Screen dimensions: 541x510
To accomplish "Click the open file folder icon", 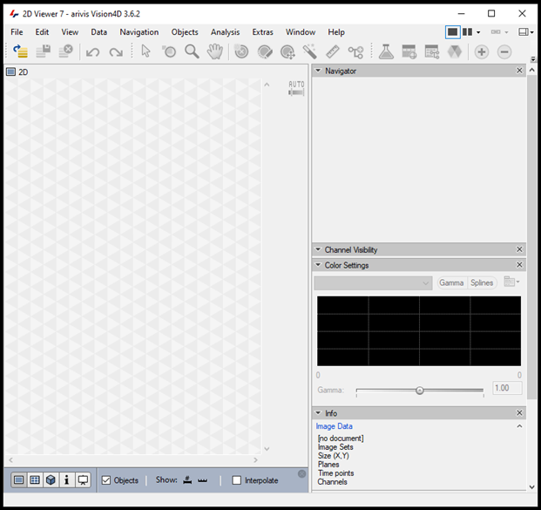I will coord(20,52).
